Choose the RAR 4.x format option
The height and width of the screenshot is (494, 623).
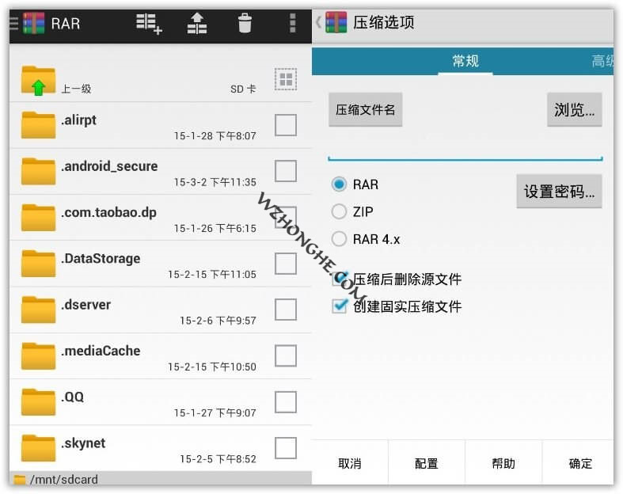coord(340,238)
